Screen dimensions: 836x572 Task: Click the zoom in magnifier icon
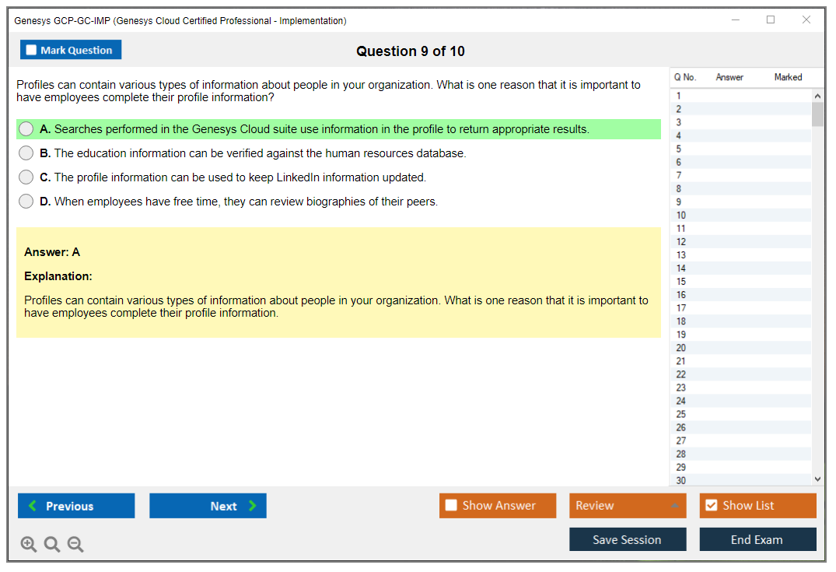[29, 545]
